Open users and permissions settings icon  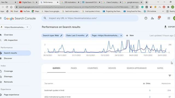click(x=152, y=18)
